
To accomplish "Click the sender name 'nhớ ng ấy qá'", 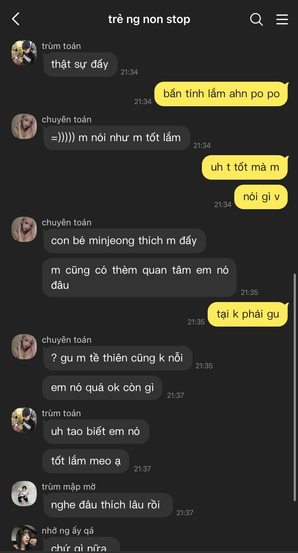I will click(x=68, y=531).
